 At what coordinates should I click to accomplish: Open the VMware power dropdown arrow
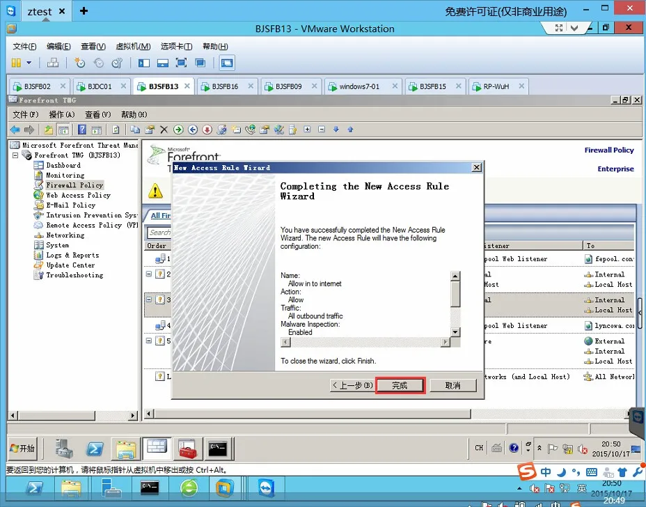pos(29,63)
